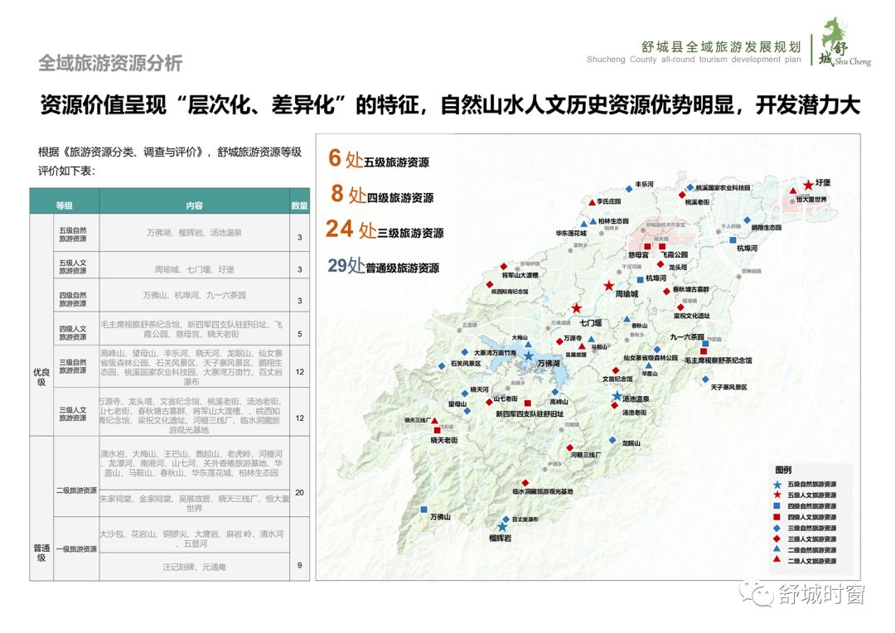Image resolution: width=895 pixels, height=633 pixels.
Task: Click the red star marker beside 圩堡
Action: [807, 185]
